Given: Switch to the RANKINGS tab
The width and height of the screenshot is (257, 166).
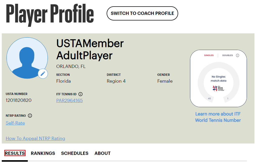Looking at the screenshot, I should tap(43, 153).
